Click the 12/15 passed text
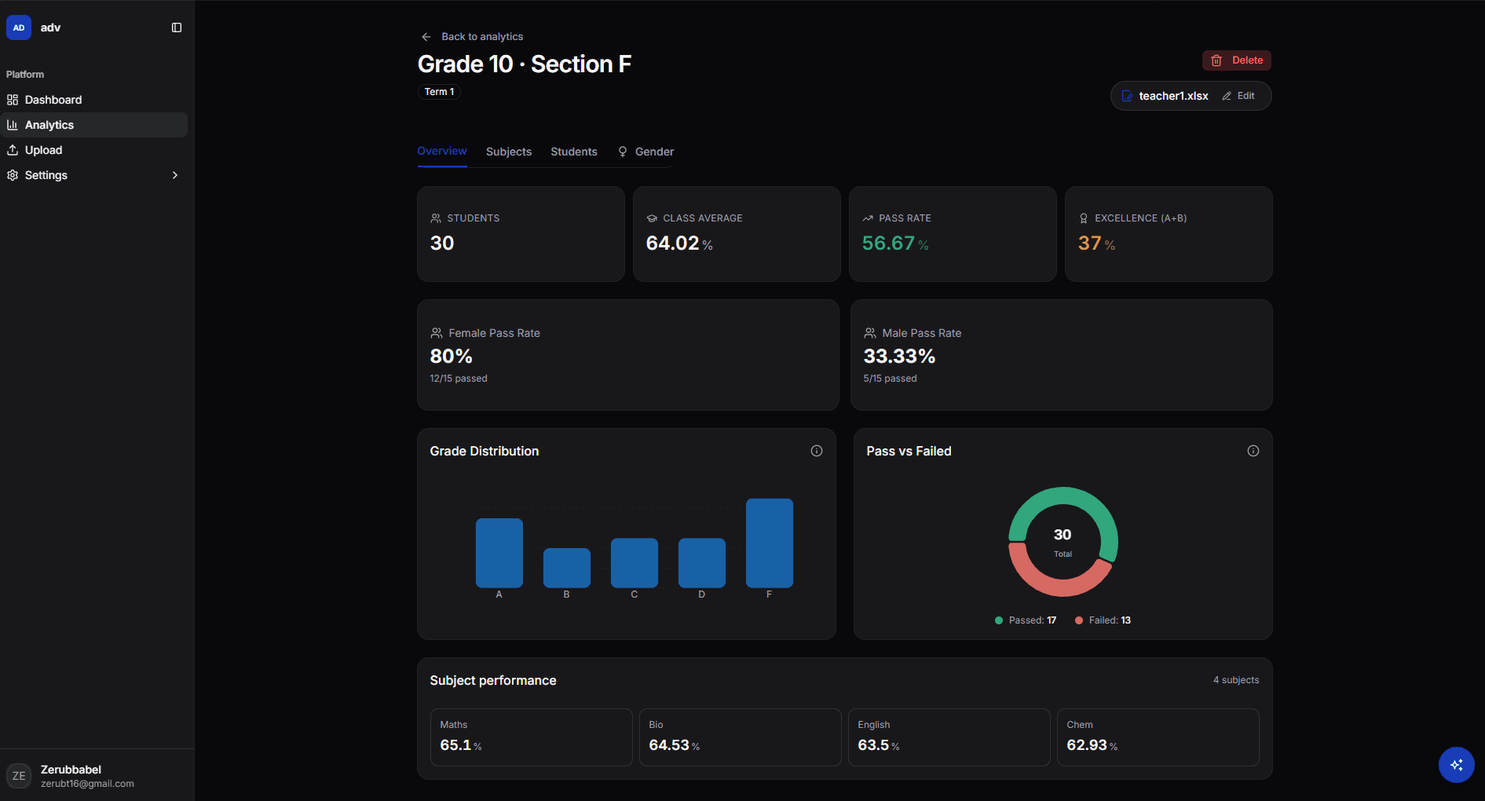The image size is (1485, 801). [x=459, y=379]
